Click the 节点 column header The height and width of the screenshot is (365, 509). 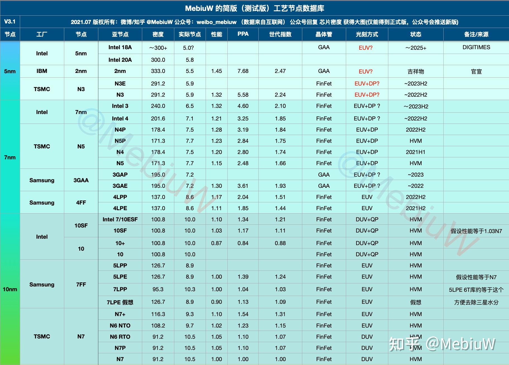[x=10, y=34]
